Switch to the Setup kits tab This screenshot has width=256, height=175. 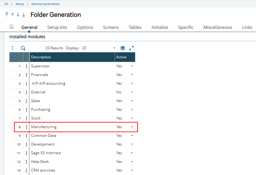click(x=57, y=27)
